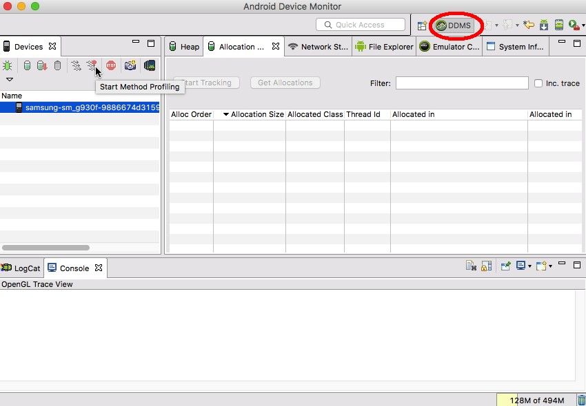Click the Dump View Hierarchy phone icon

[x=150, y=65]
